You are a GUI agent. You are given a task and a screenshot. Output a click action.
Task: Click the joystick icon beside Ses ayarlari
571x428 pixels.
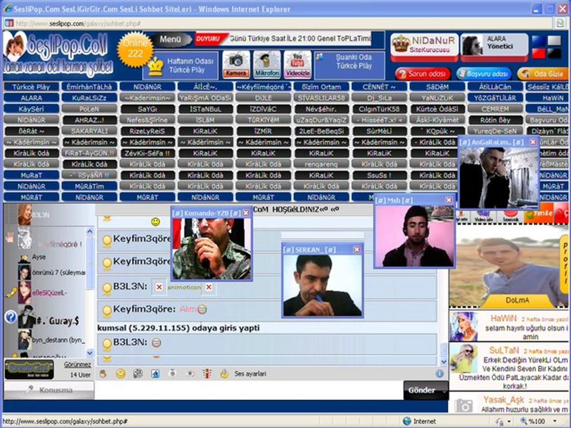click(224, 373)
